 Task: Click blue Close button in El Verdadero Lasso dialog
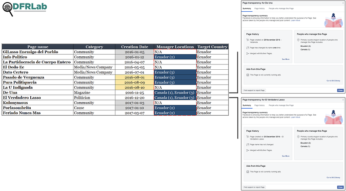coord(340,187)
